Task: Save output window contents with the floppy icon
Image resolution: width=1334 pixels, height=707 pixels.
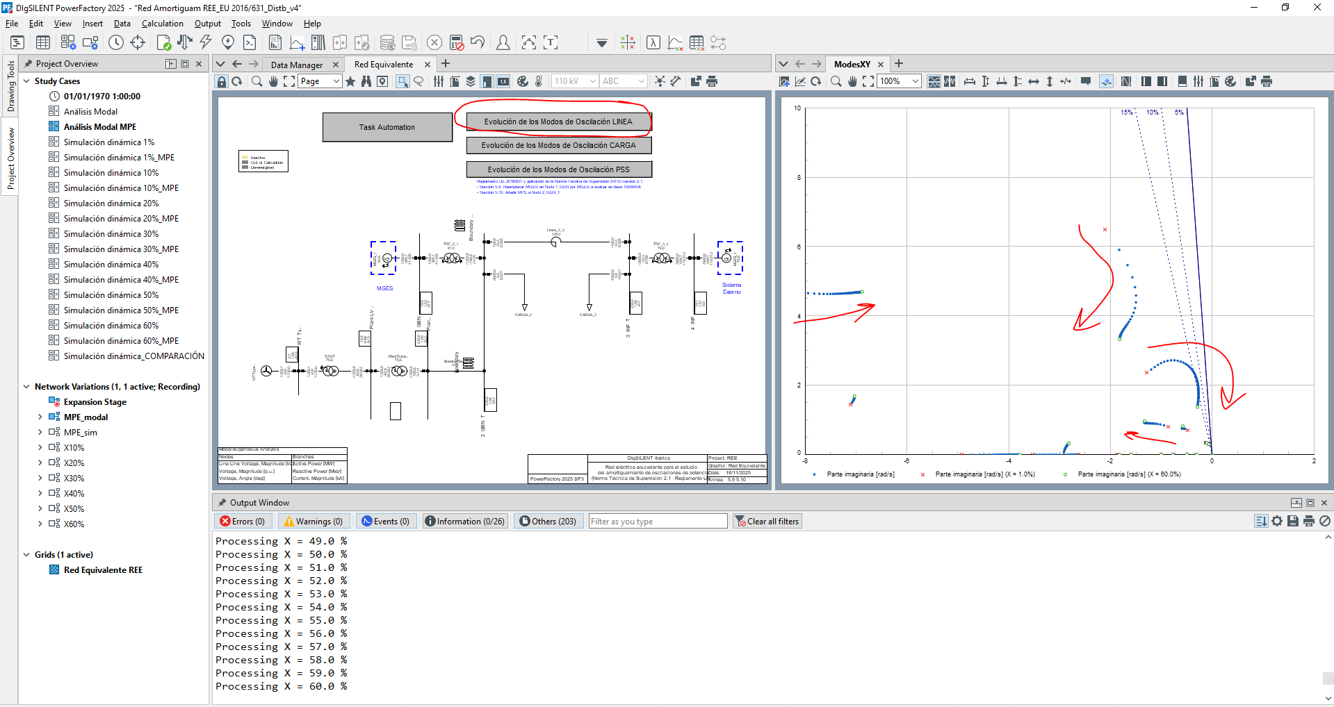Action: point(1293,521)
